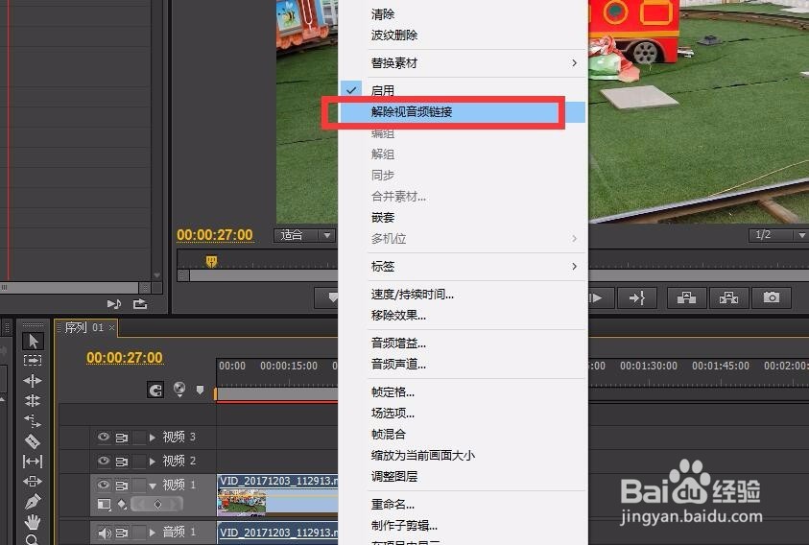
Task: Close the 序列 01 tab
Action: click(111, 328)
